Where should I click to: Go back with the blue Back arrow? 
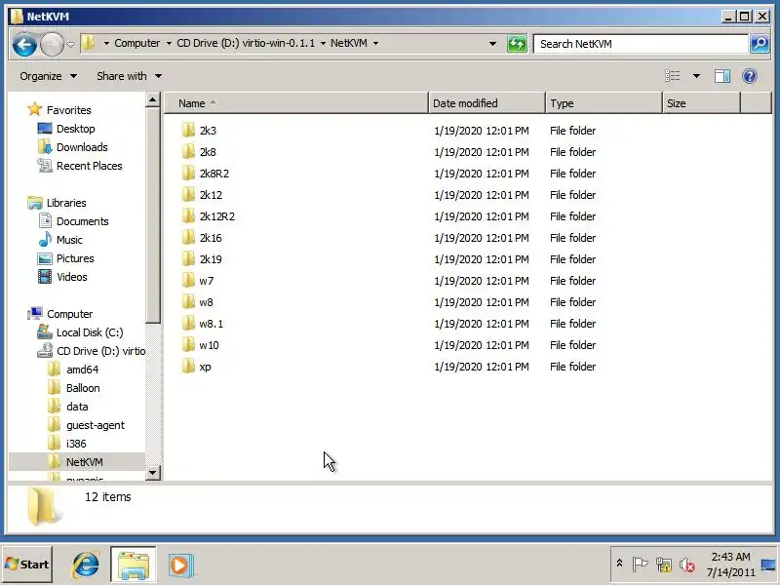[x=24, y=44]
